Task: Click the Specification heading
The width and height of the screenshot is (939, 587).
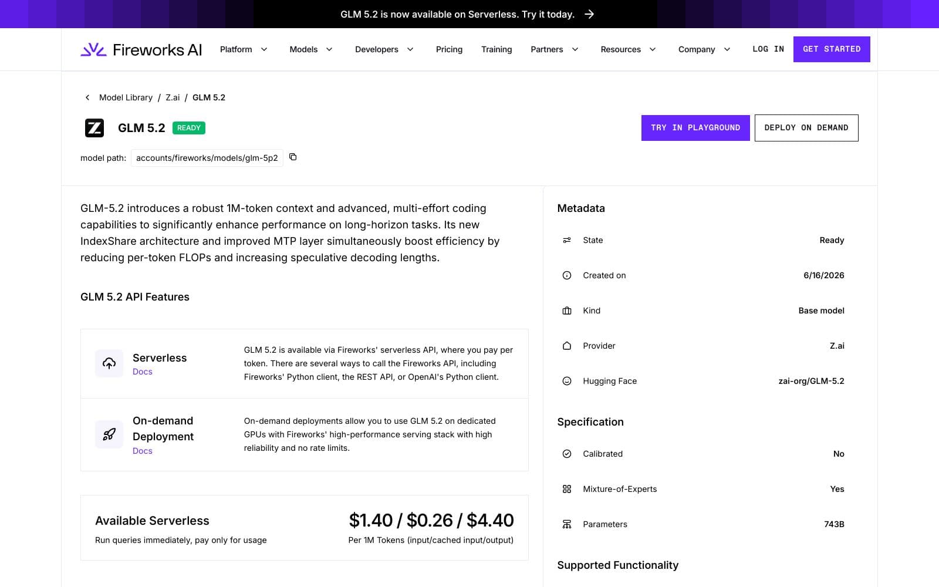Action: click(590, 422)
